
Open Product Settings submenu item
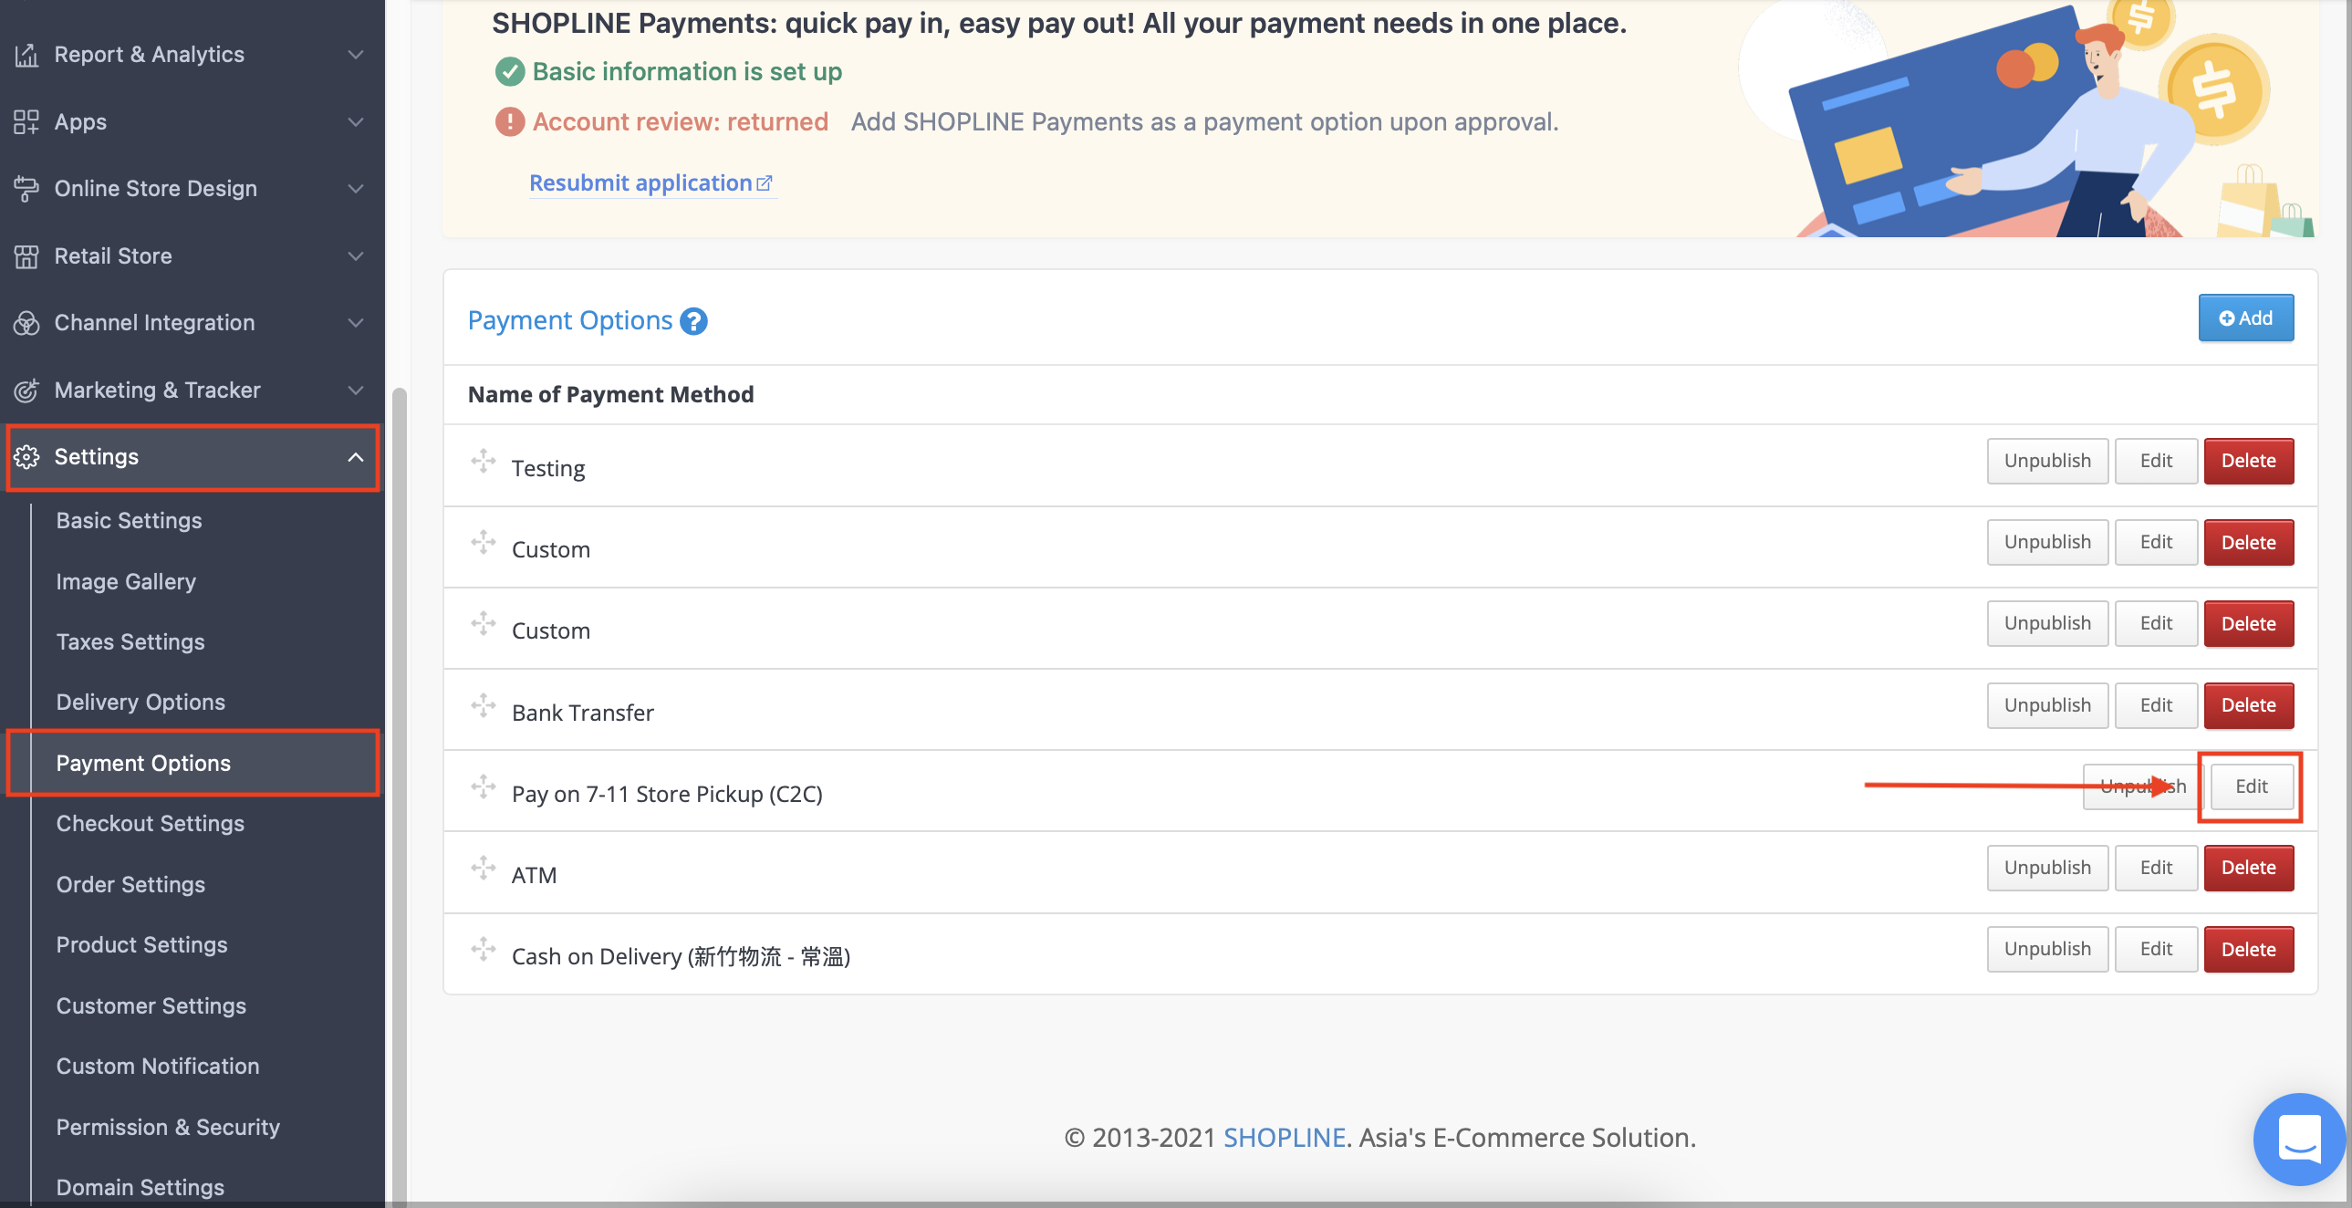tap(141, 945)
